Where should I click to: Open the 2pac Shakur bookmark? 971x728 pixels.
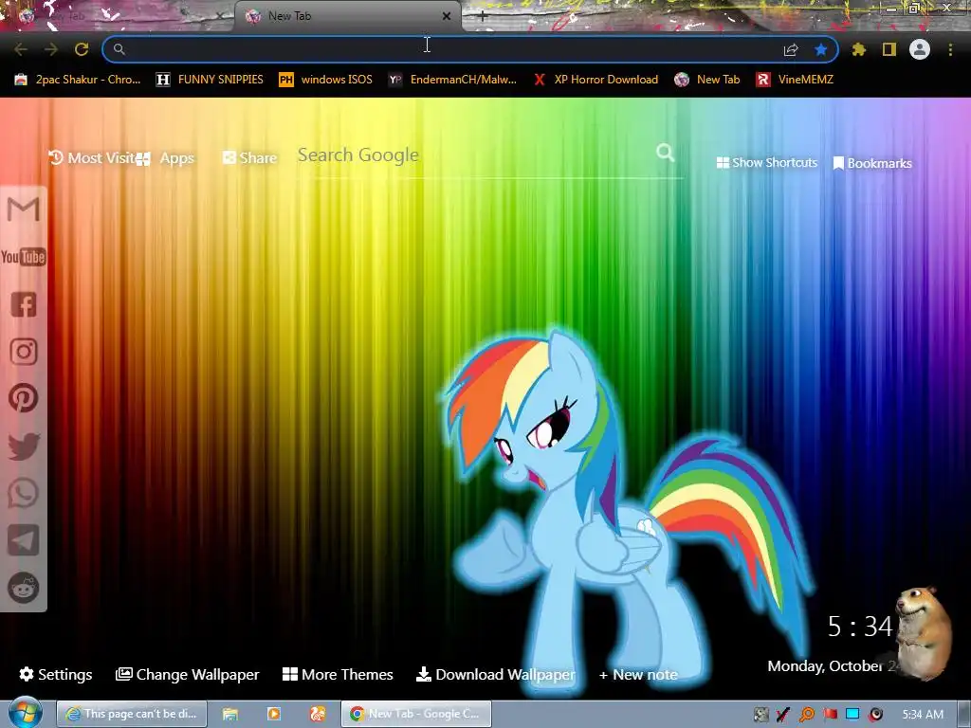(78, 80)
